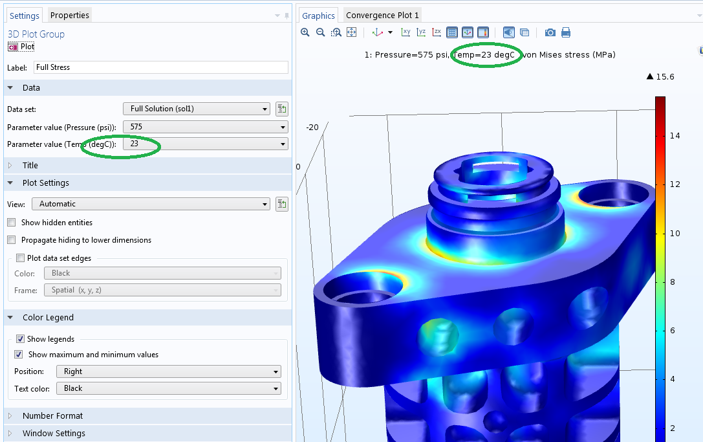
Task: Enable Show hidden entities checkbox
Action: tap(12, 223)
